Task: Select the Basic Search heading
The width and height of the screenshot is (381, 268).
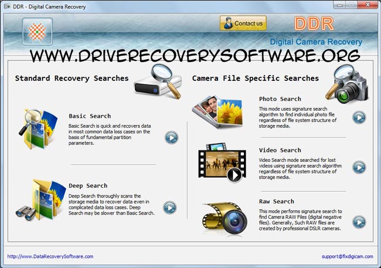Action: (90, 116)
